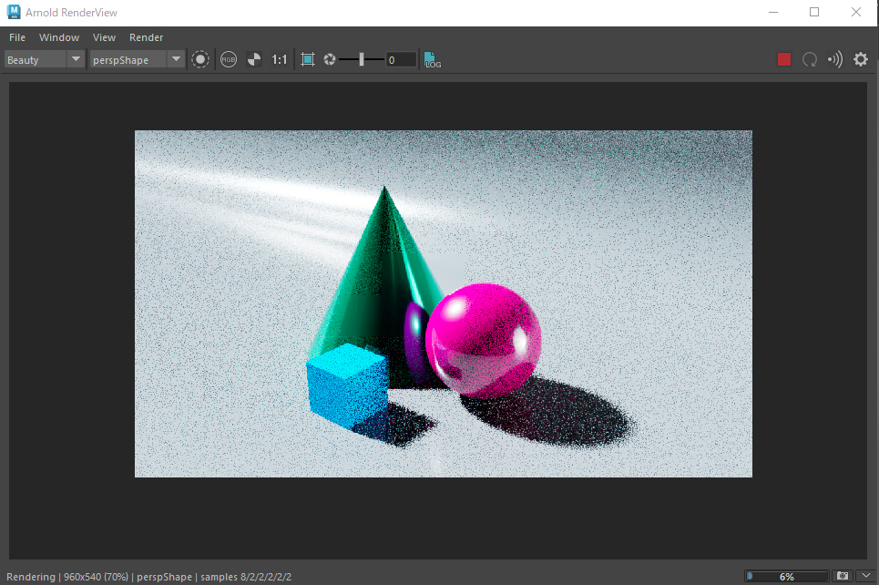Close the Arnold RenderView window

tap(856, 12)
